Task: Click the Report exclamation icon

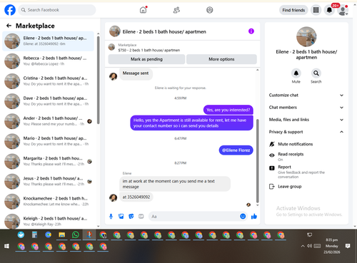Action: coord(271,168)
